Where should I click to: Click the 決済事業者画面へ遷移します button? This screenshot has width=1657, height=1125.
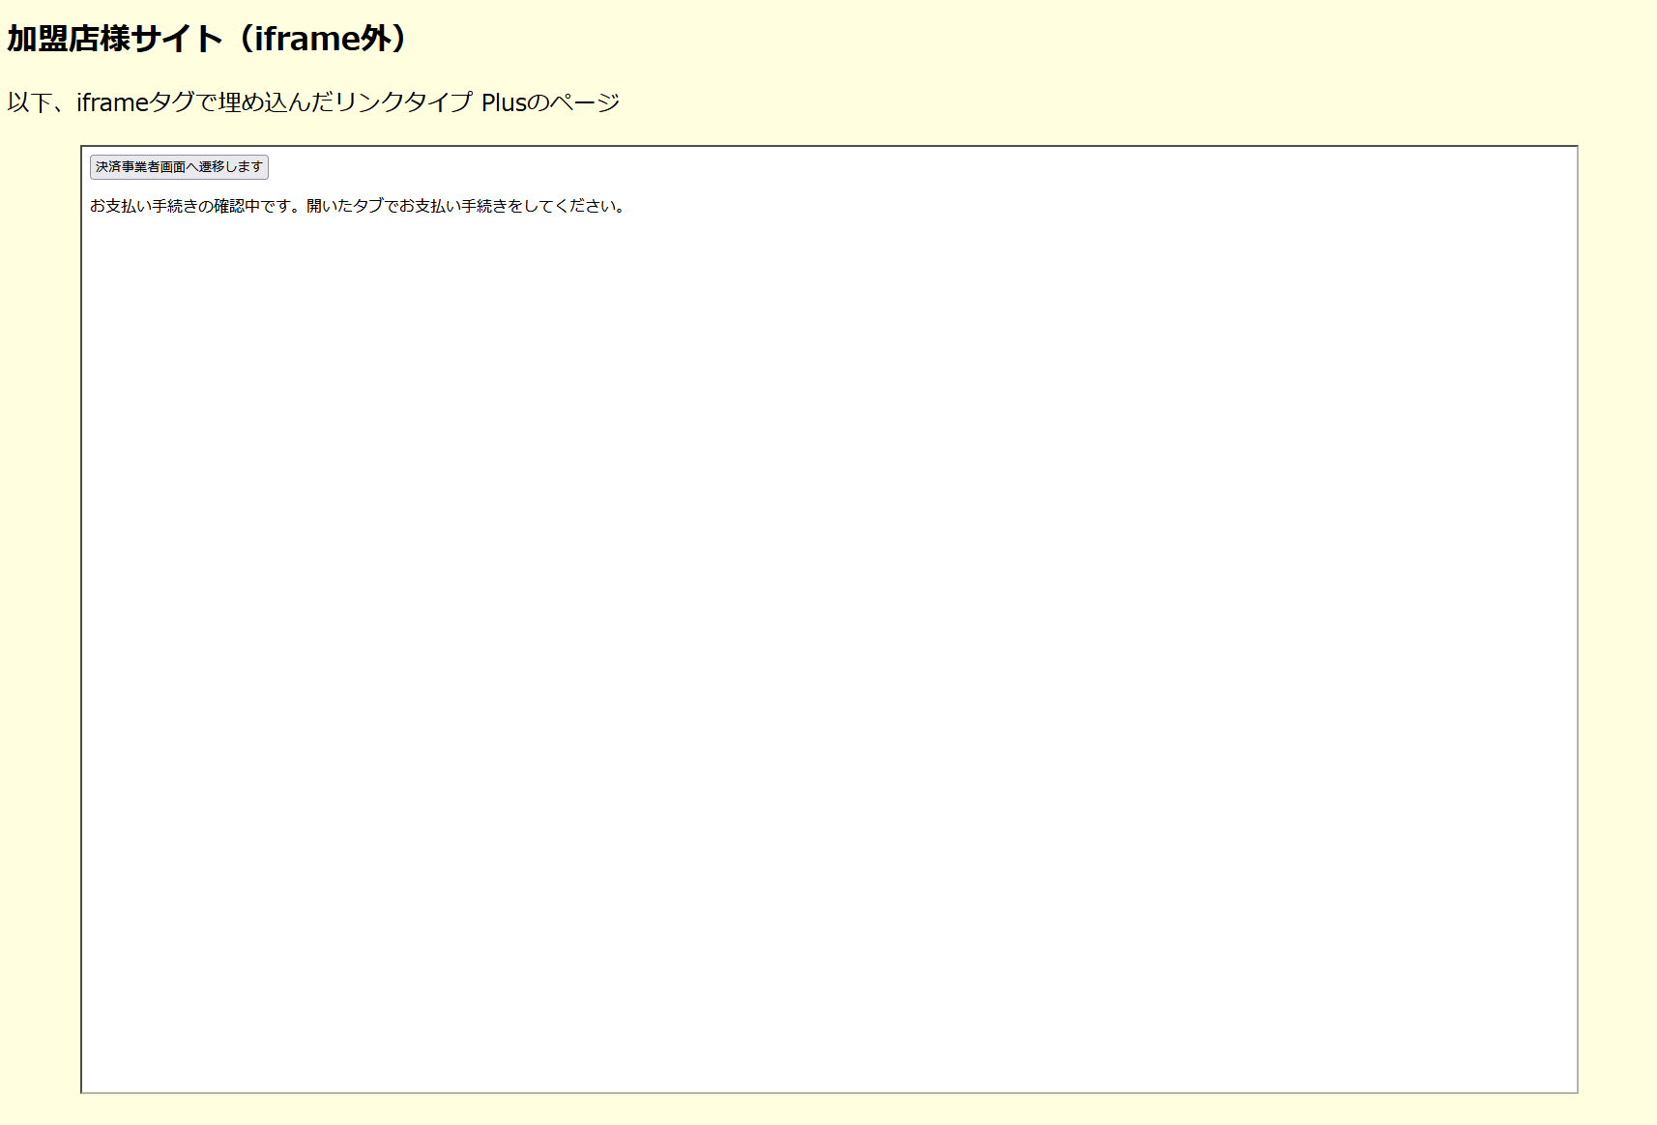179,167
